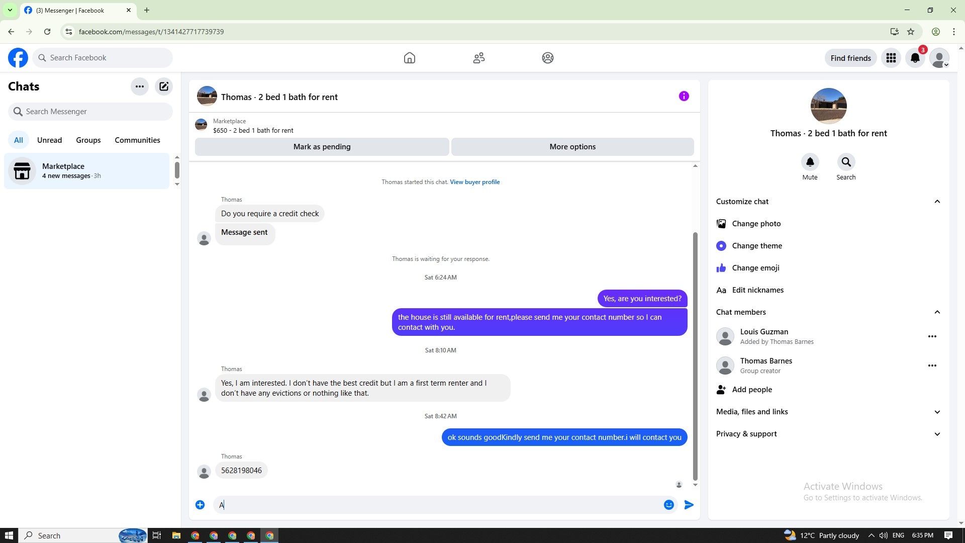Start a new message with compose icon
This screenshot has width=965, height=543.
(164, 86)
